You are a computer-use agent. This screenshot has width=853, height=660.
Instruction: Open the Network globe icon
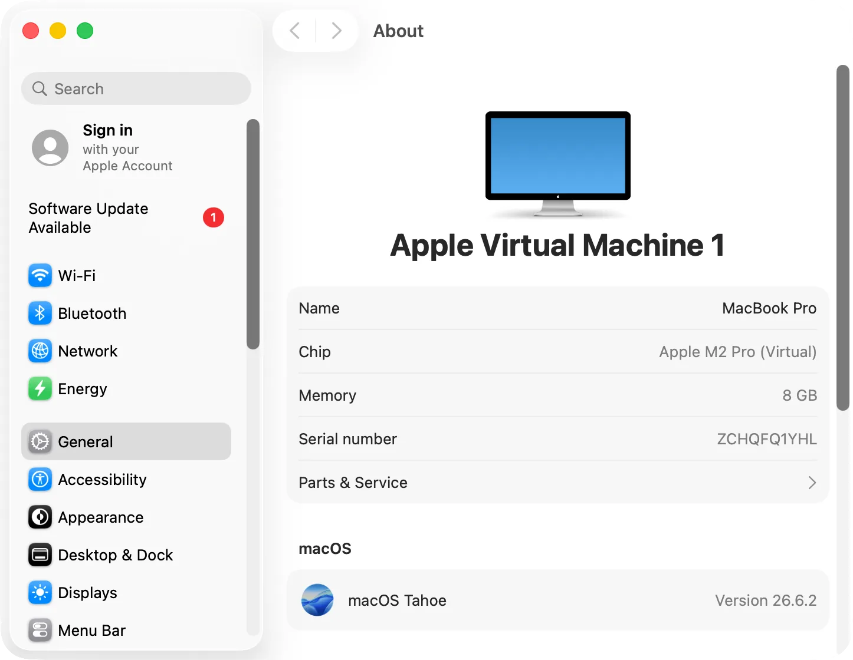click(40, 351)
